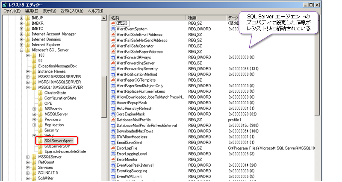Click the AlertNotificationMethod DWORD icon
Image resolution: width=342 pixels, height=182 pixels.
coord(113,74)
